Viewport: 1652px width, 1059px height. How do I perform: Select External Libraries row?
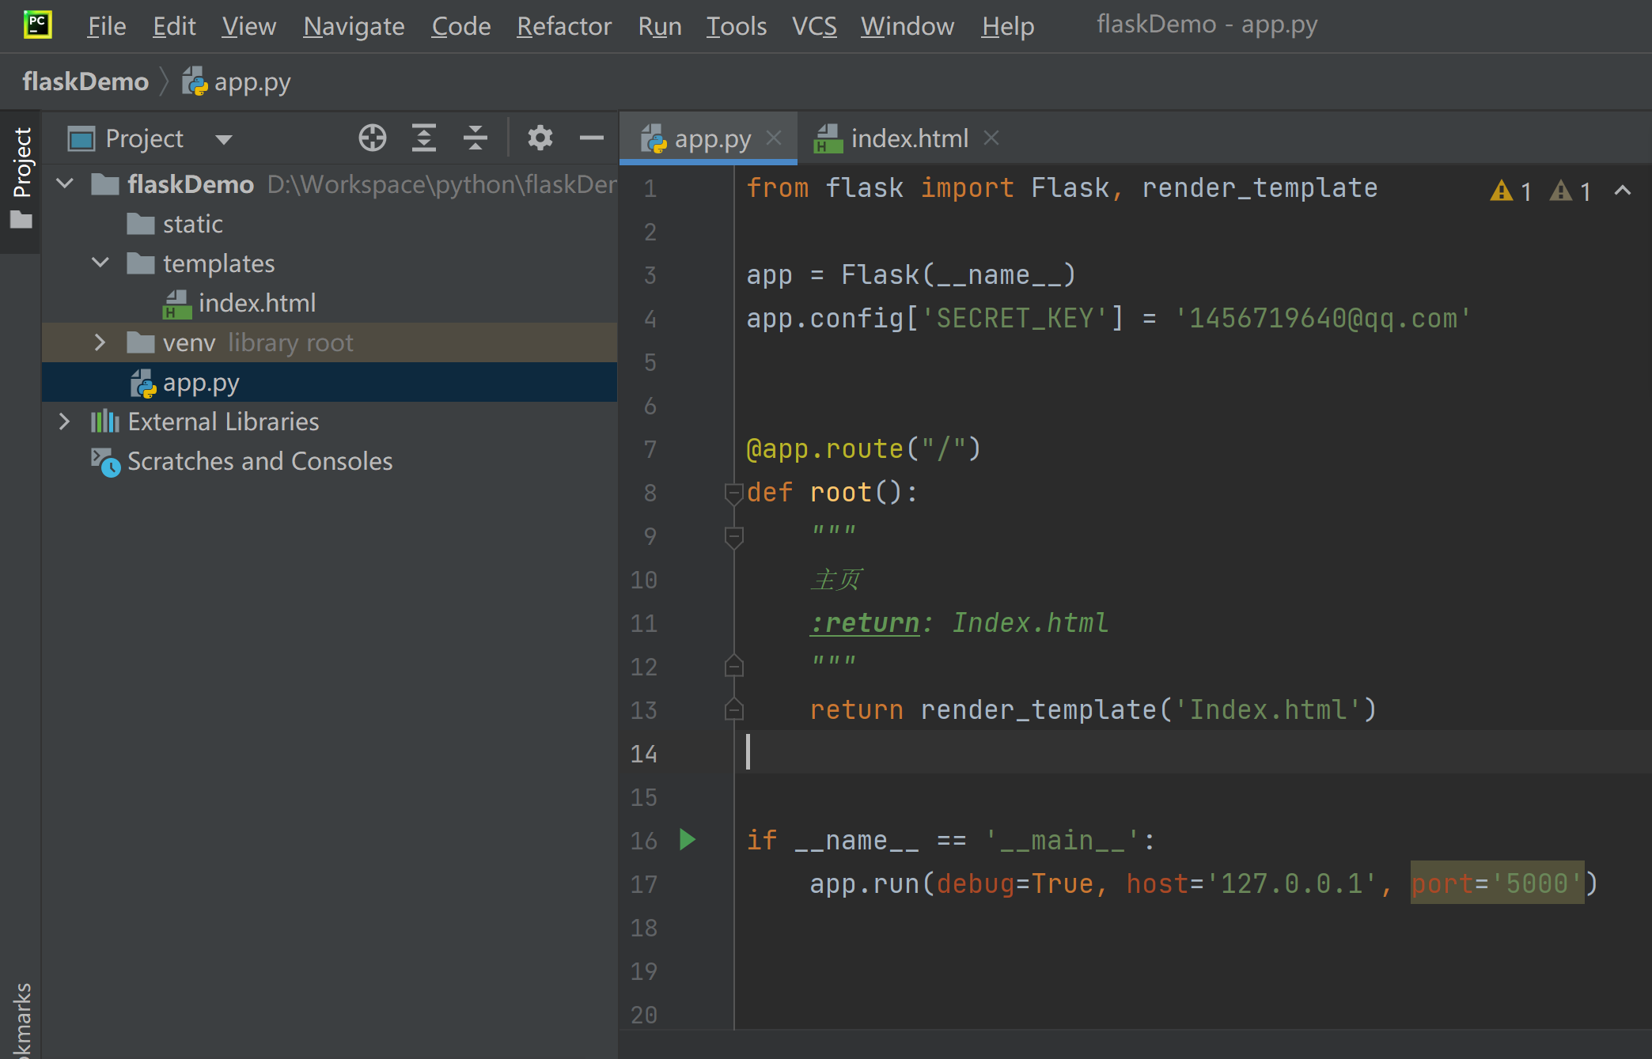(329, 422)
